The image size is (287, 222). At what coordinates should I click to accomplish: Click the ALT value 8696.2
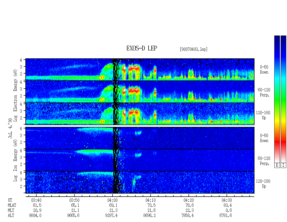click(149, 216)
